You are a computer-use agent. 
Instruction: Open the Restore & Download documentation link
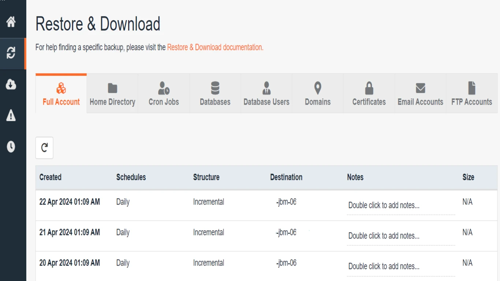pos(215,48)
